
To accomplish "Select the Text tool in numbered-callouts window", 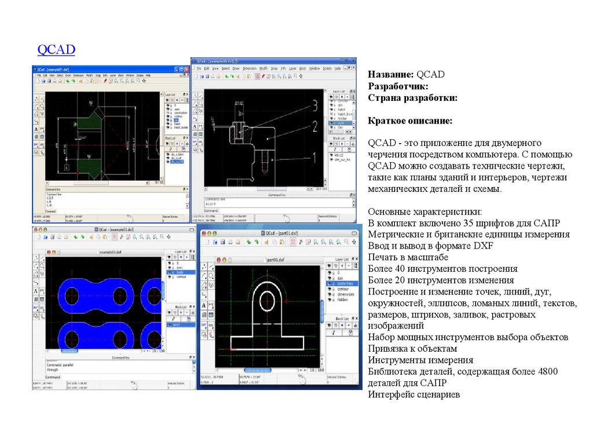I will tap(195, 127).
